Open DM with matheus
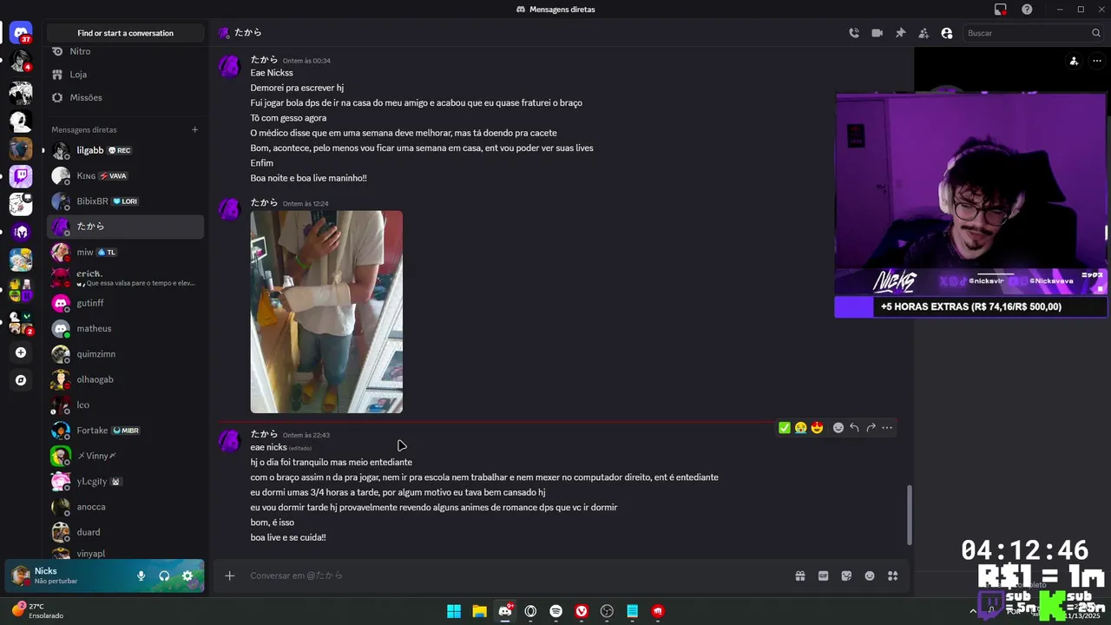The image size is (1111, 625). (126, 328)
